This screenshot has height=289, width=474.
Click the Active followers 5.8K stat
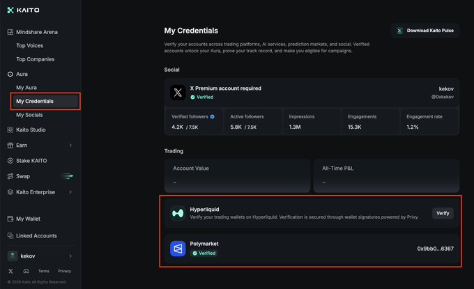[x=252, y=122]
